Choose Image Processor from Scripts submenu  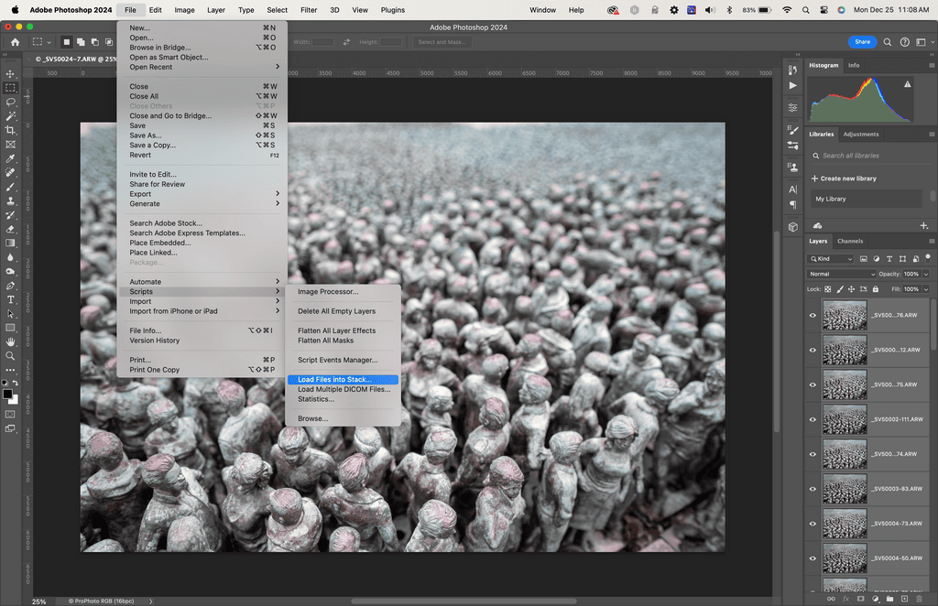[343, 292]
